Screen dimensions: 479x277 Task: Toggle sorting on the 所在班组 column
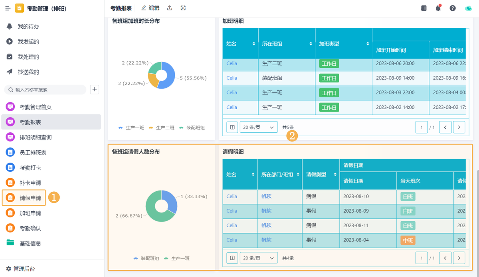311,43
